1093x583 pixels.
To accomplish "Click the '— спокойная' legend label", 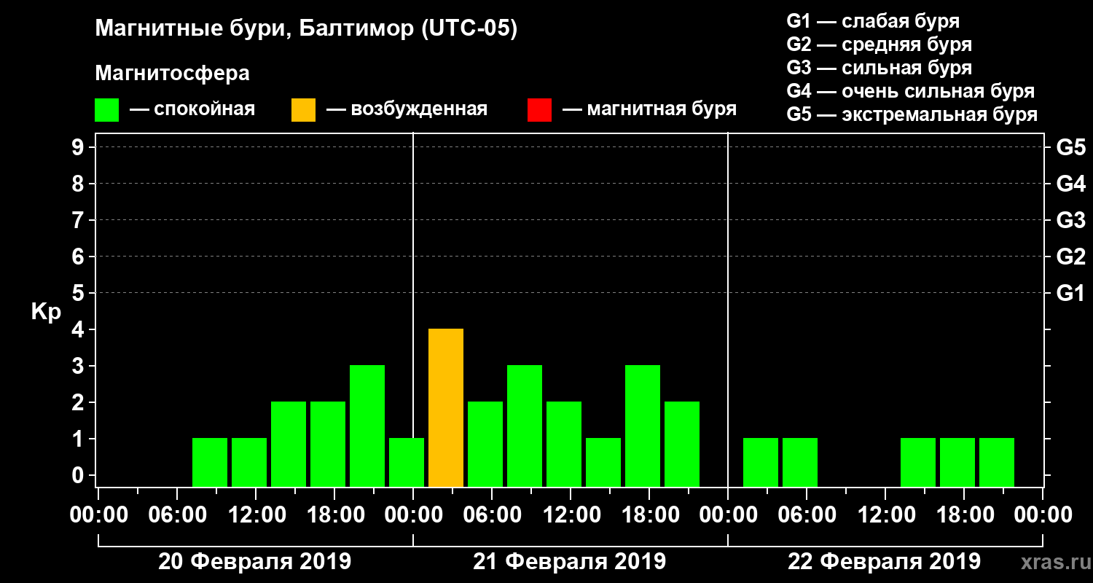I will [192, 109].
